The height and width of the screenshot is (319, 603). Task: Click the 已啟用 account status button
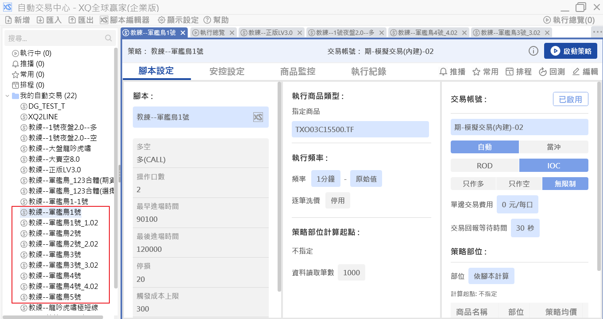coord(571,99)
